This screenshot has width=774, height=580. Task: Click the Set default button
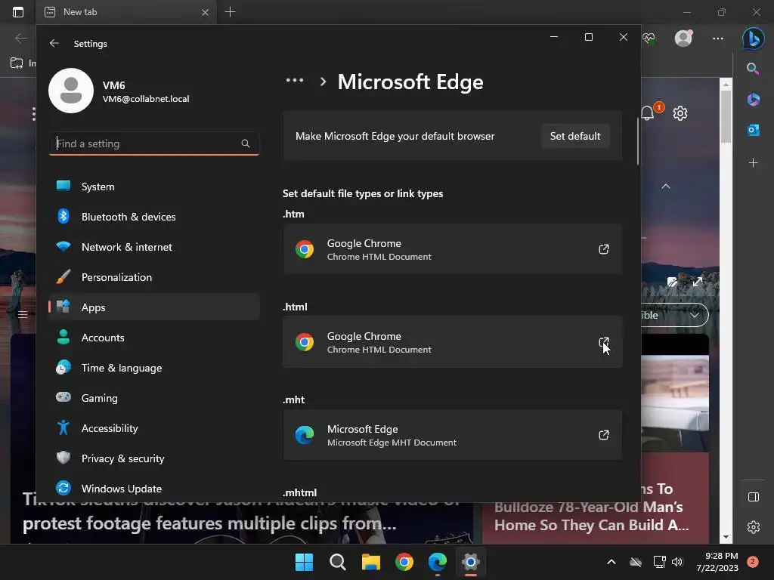(x=575, y=136)
